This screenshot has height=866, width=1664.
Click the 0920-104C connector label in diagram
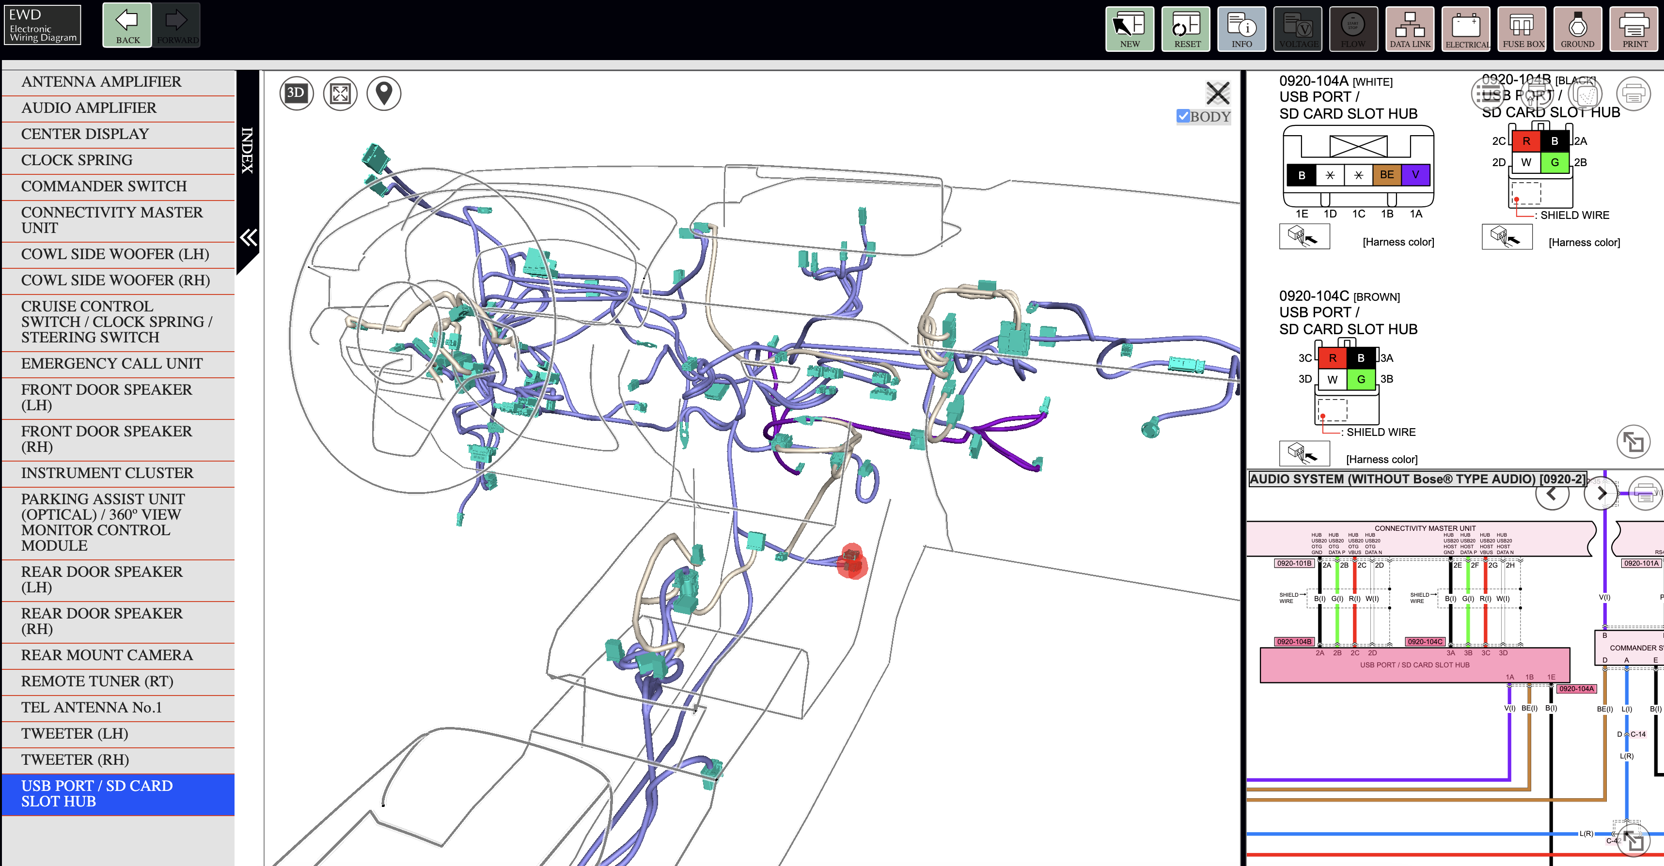[1425, 641]
